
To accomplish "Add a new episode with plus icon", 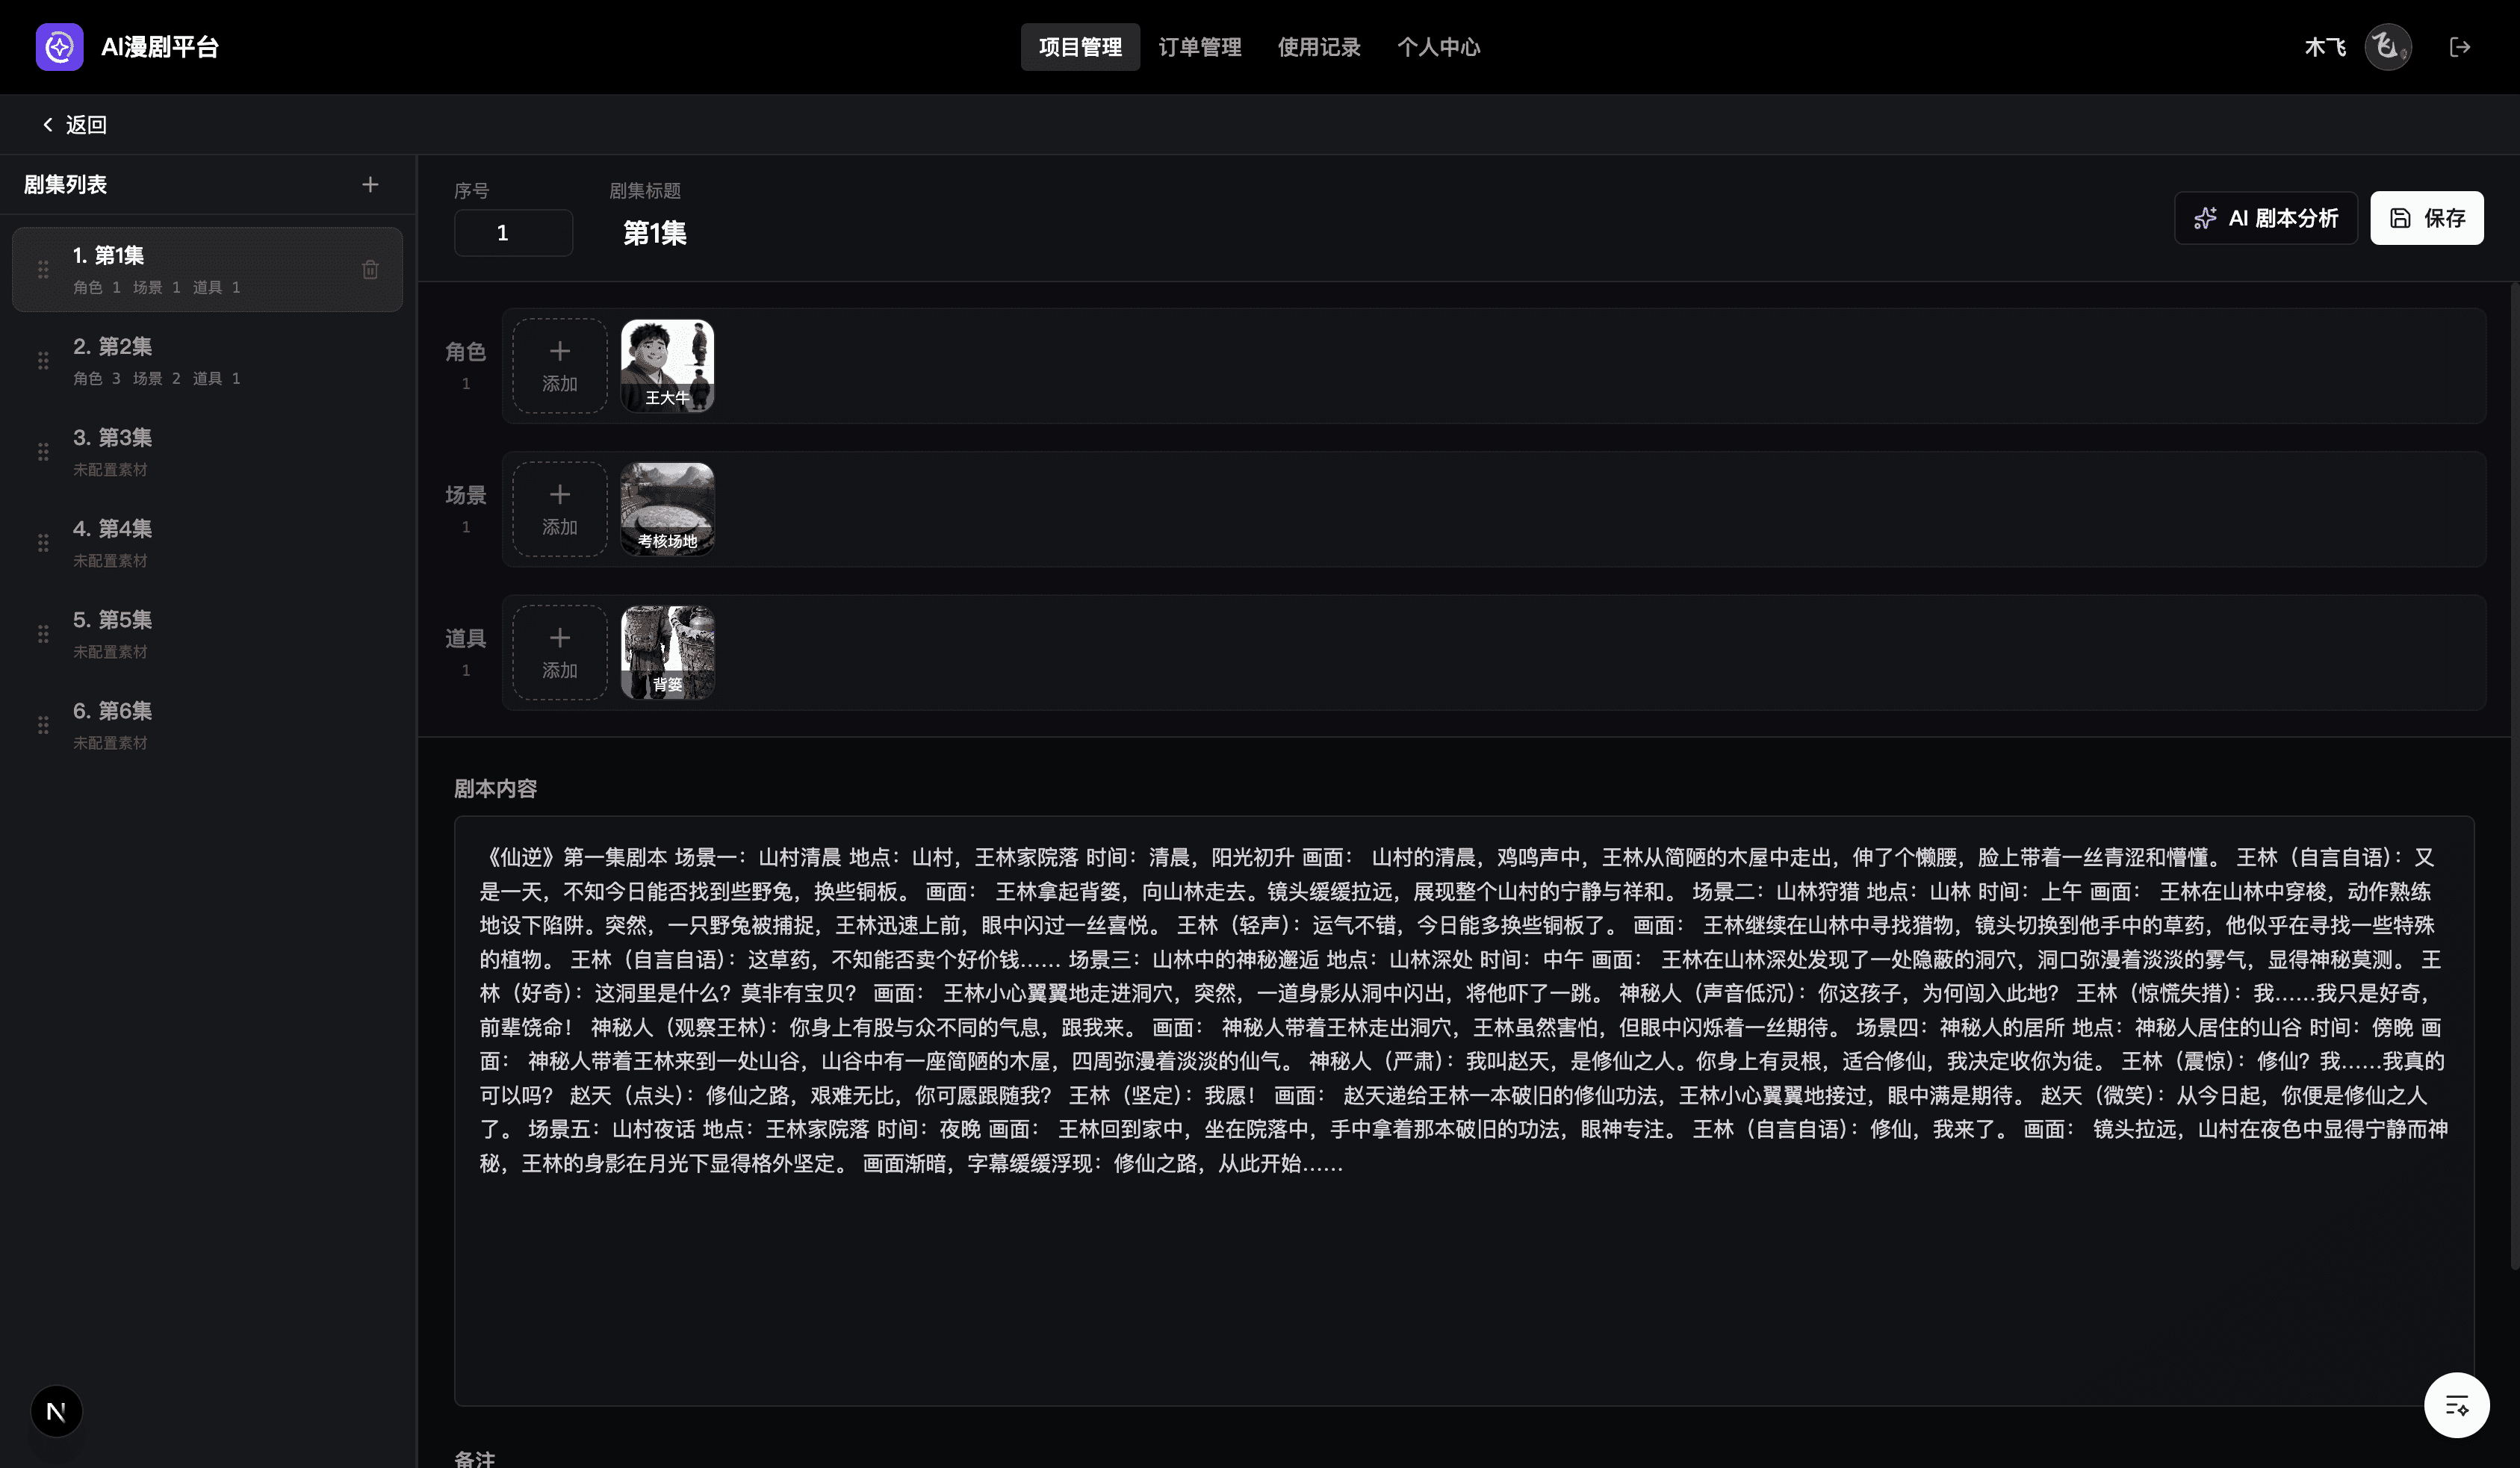I will [370, 184].
